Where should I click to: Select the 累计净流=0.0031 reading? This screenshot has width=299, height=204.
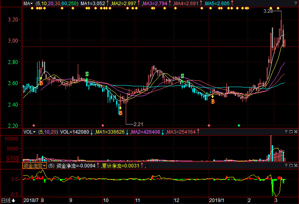(x=121, y=166)
